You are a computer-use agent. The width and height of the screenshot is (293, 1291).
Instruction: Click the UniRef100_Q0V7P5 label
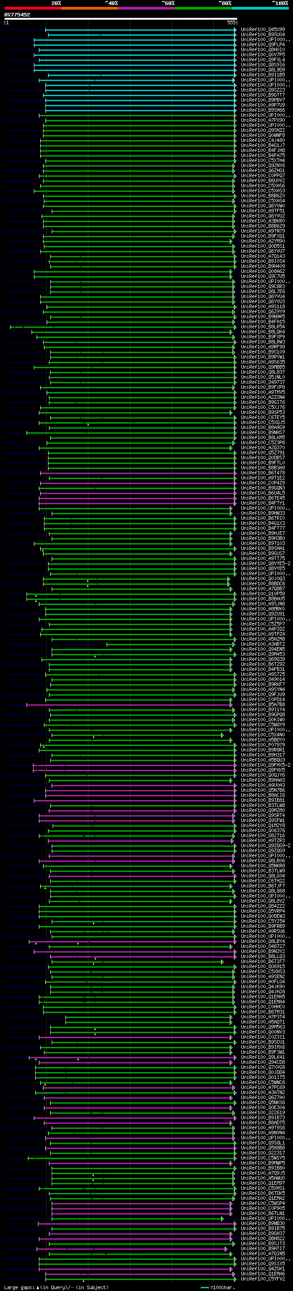262,54
